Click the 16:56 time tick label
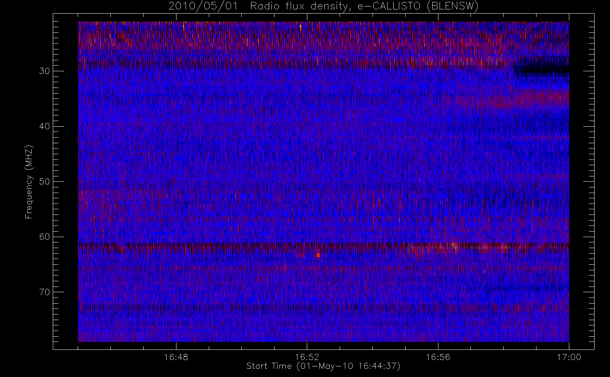 click(x=438, y=357)
